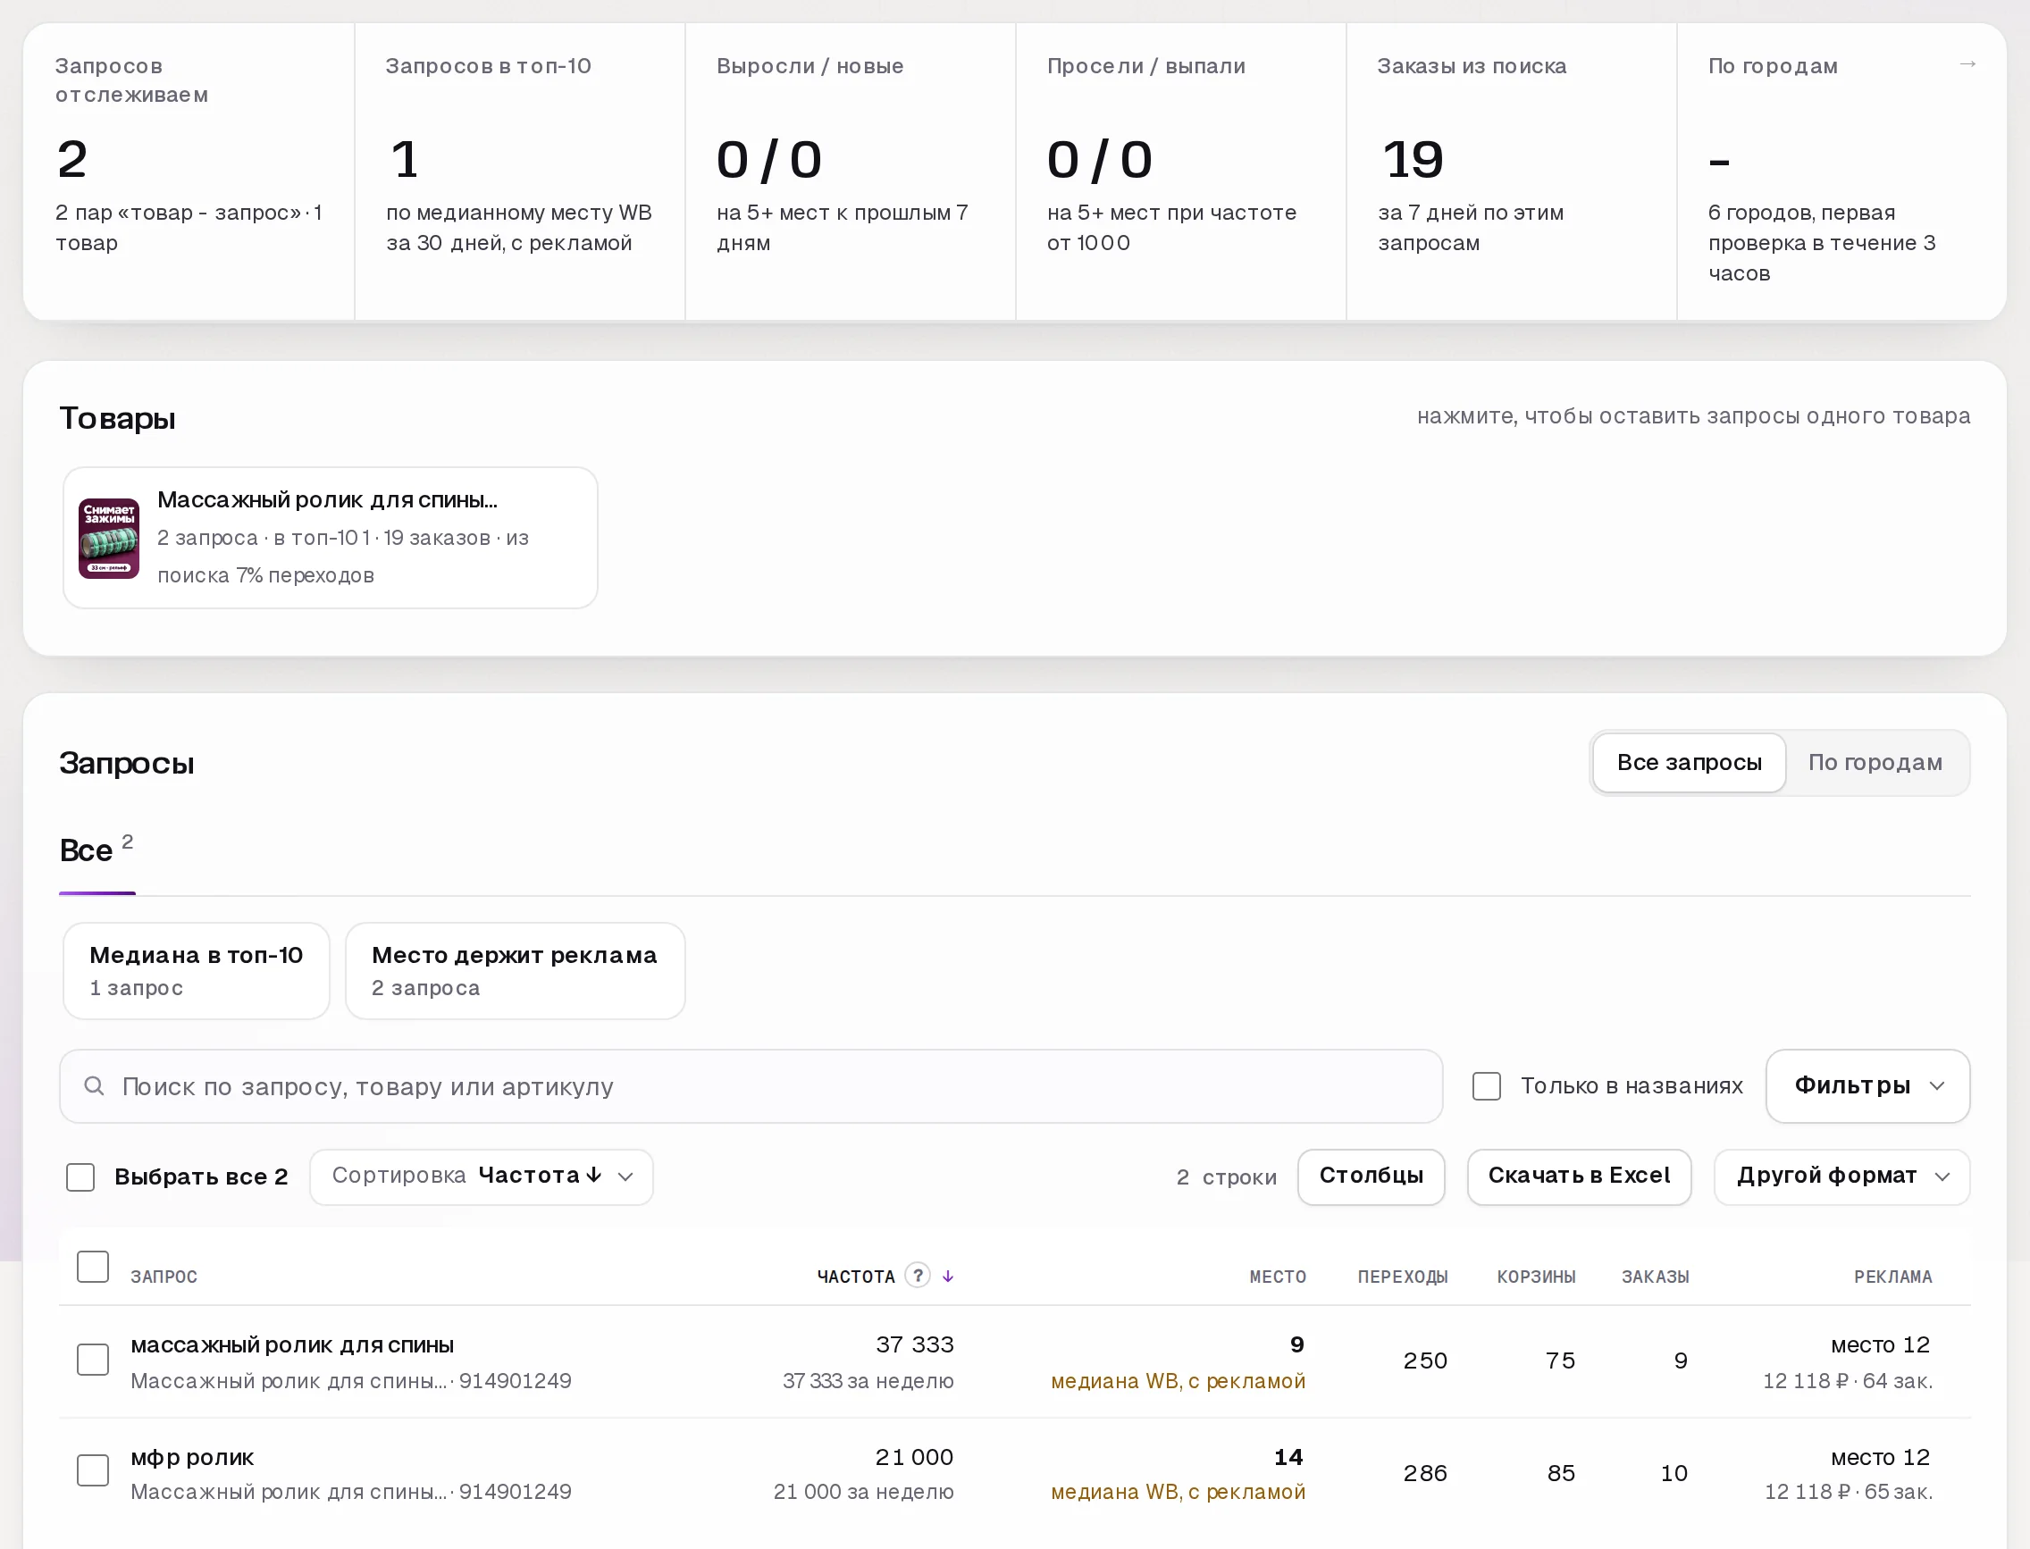The width and height of the screenshot is (2030, 1549).
Task: Click the Запросов отслеживаем summary card
Action: 189,172
